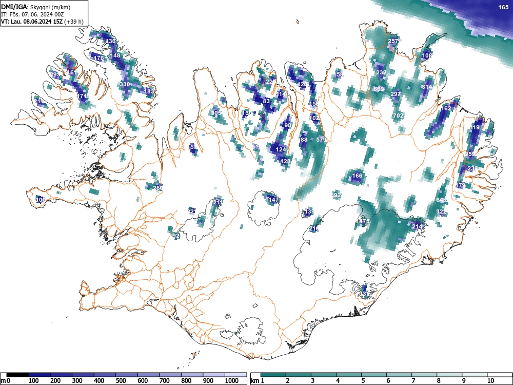Image resolution: width=513 pixels, height=385 pixels.
Task: Click the 148 value in the Westfjords
Action: 115,55
